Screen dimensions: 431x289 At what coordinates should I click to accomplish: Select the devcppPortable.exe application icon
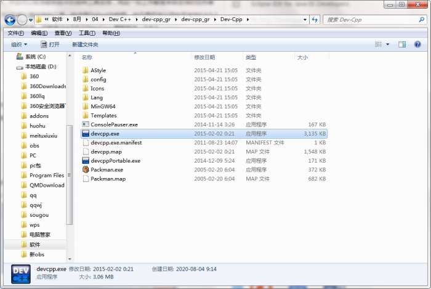click(x=86, y=161)
